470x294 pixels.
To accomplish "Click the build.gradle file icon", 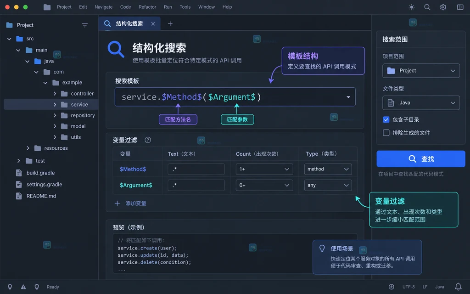I will click(x=19, y=173).
